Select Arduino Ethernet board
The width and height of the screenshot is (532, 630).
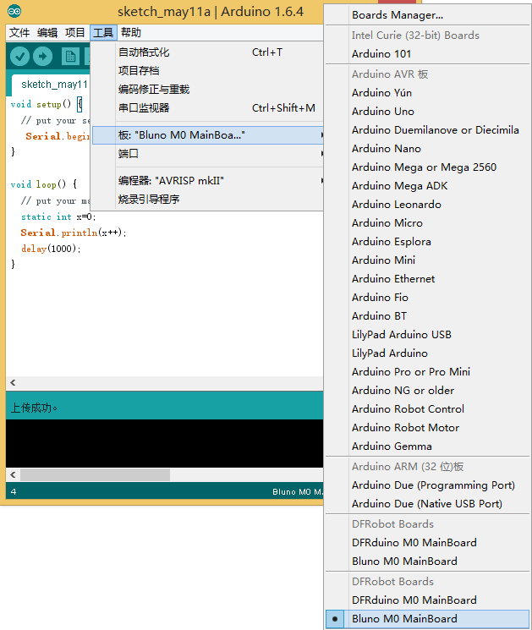tap(427, 279)
